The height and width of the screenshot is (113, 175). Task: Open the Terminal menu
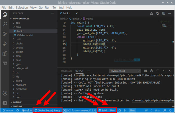click(58, 8)
